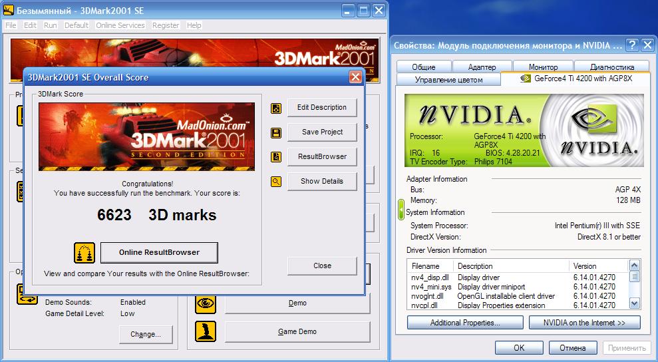Image resolution: width=658 pixels, height=362 pixels.
Task: Click the NVIDIA logo banner image
Action: click(524, 130)
